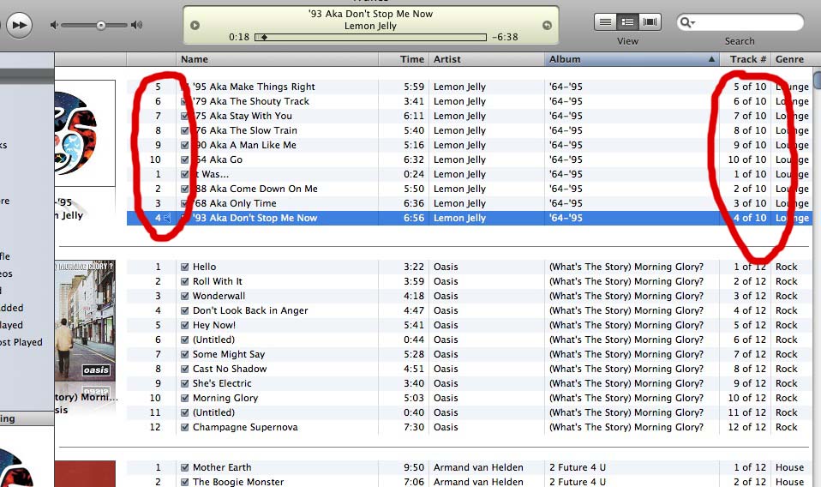Select the Lemon Jelly album artwork
The height and width of the screenshot is (487, 821).
coord(85,133)
